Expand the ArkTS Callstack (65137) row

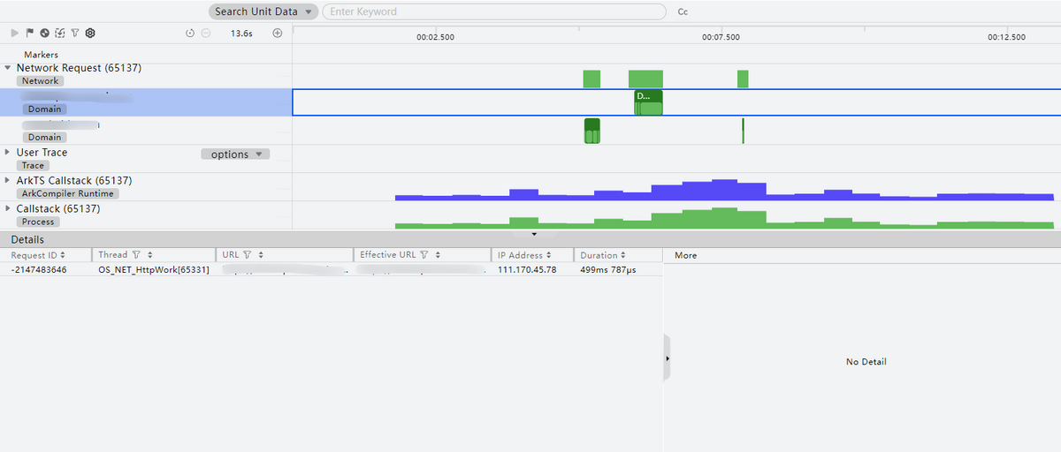(x=8, y=181)
